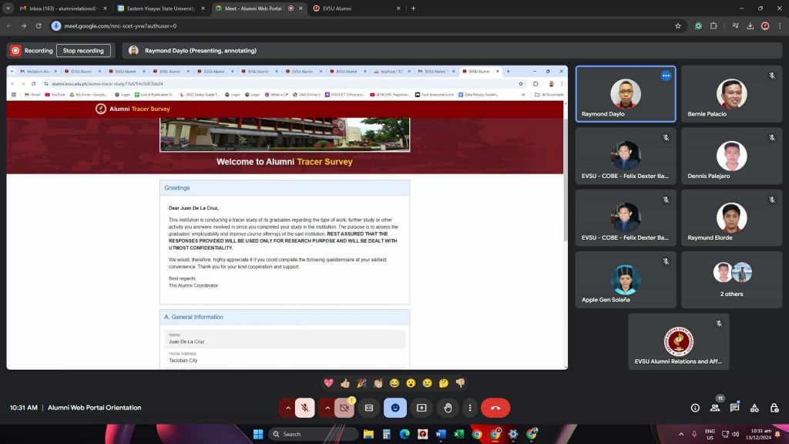Unmute your microphone
789x444 pixels.
click(305, 407)
